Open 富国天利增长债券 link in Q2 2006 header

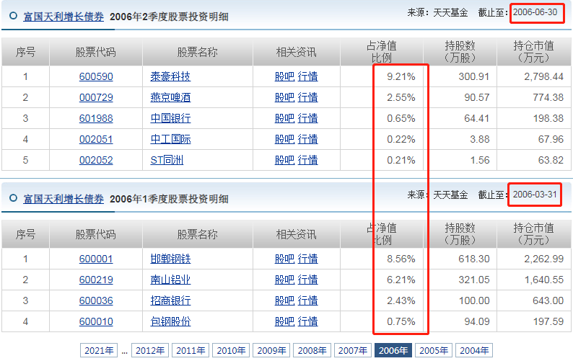64,17
